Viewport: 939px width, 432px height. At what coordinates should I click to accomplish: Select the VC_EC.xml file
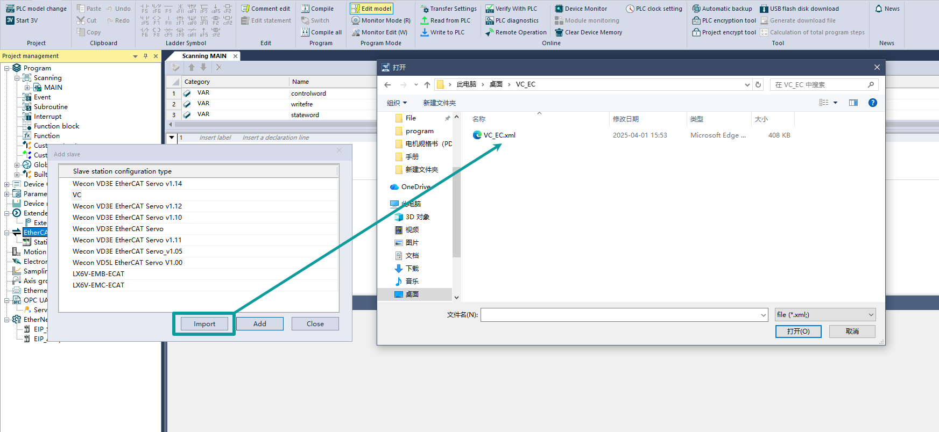[x=499, y=135]
